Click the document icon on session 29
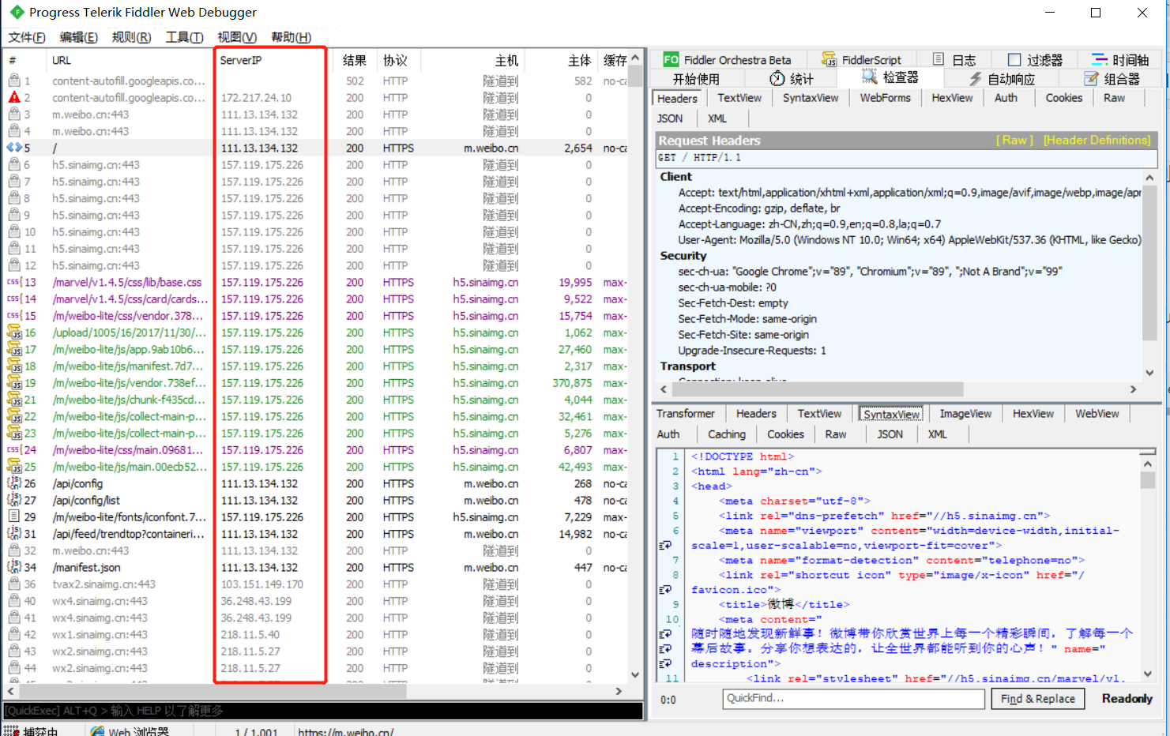This screenshot has width=1170, height=736. [14, 516]
